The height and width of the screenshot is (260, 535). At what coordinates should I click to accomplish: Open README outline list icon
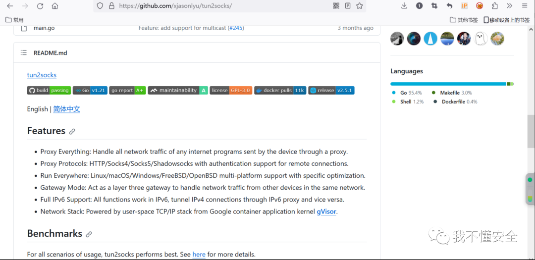[x=24, y=52]
